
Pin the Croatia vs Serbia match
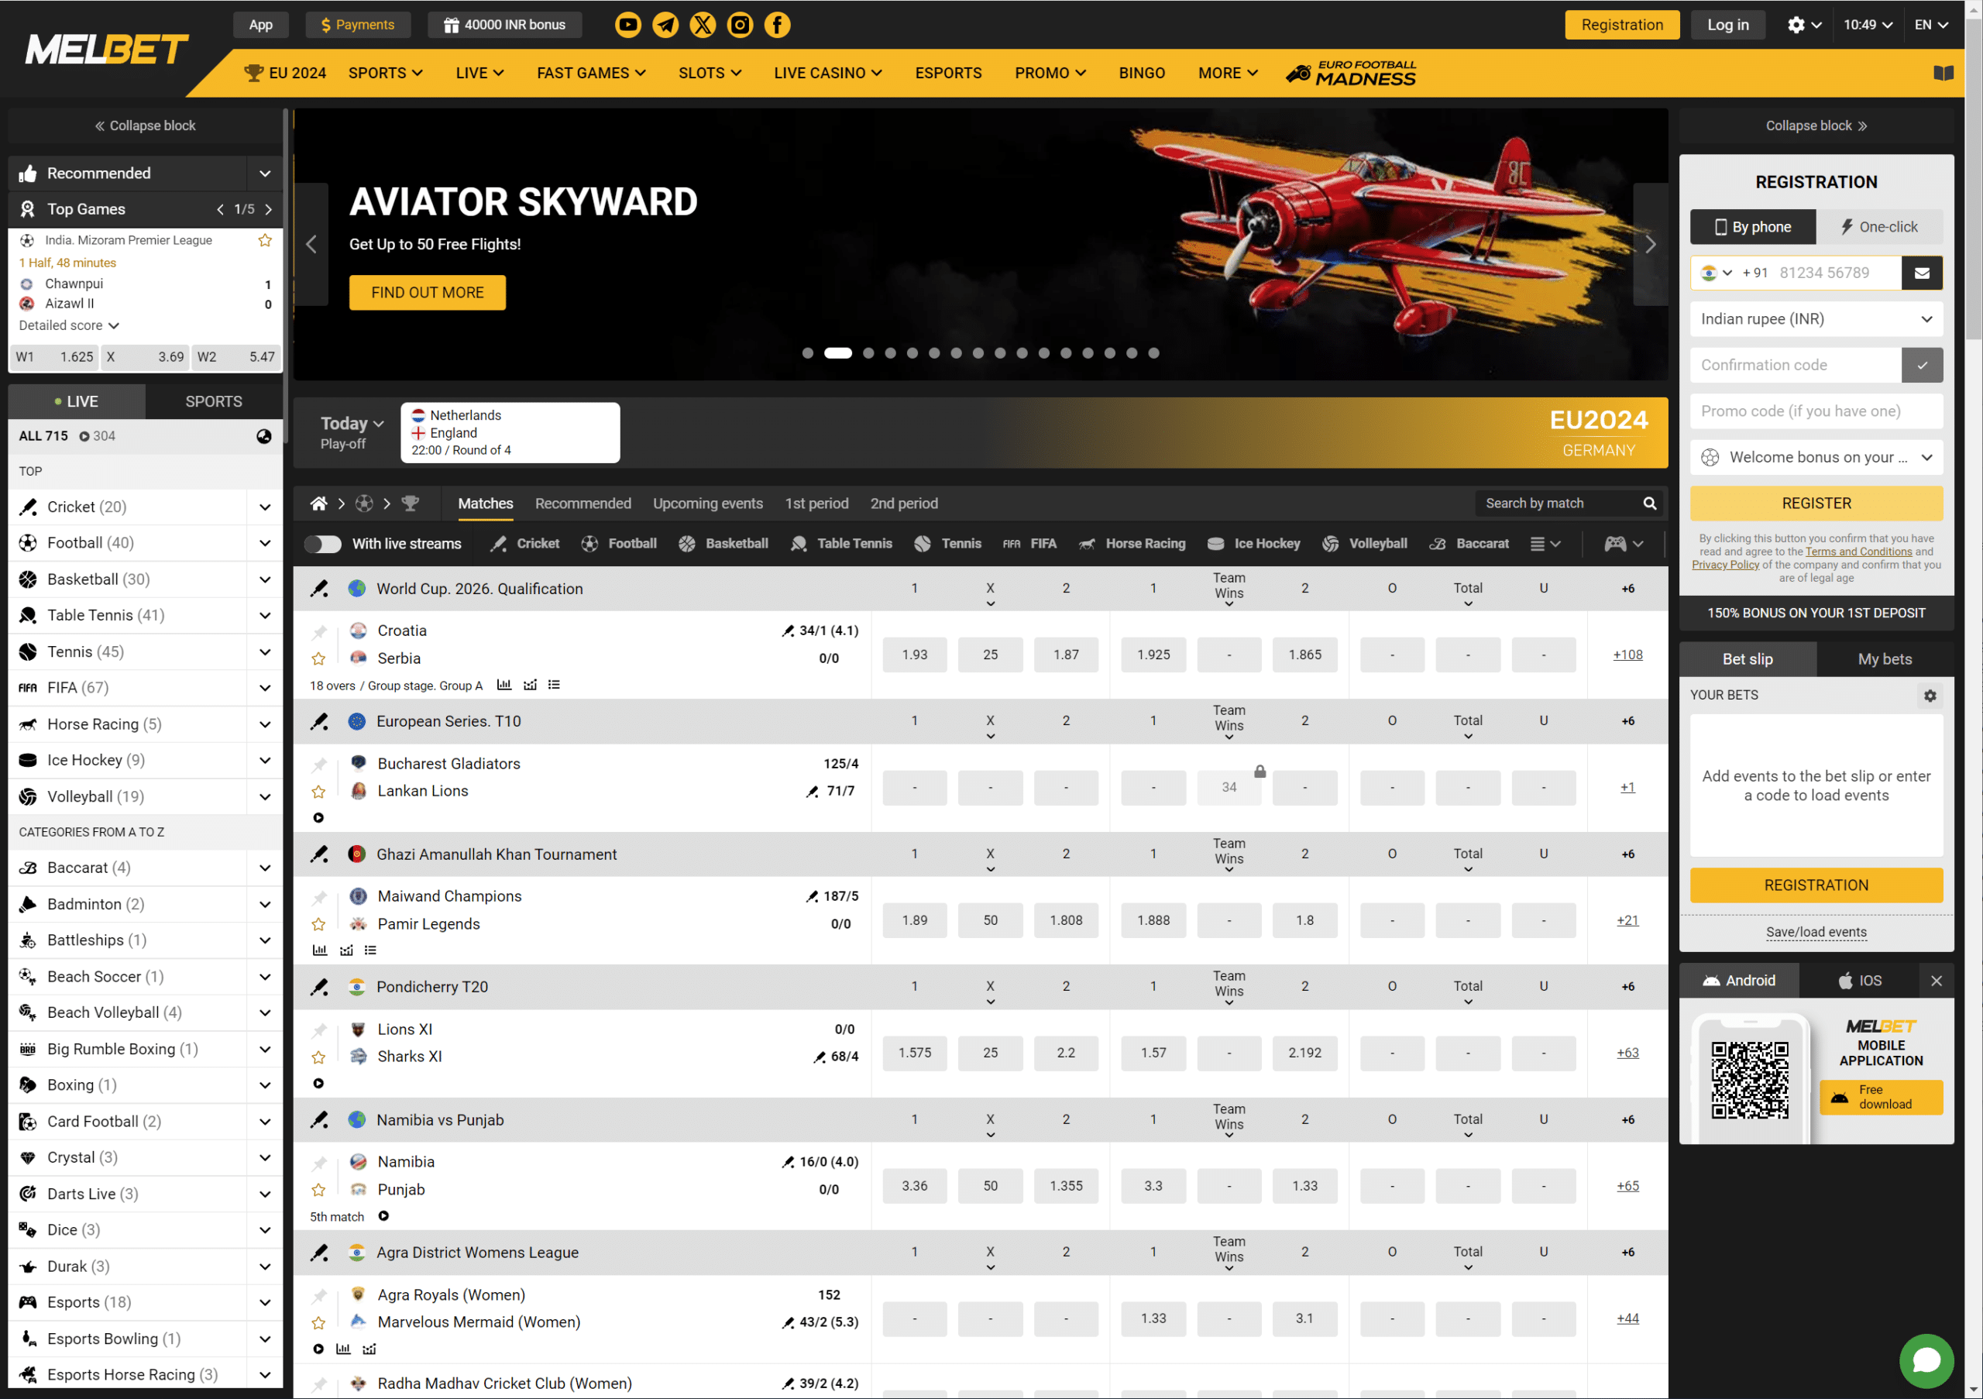318,631
